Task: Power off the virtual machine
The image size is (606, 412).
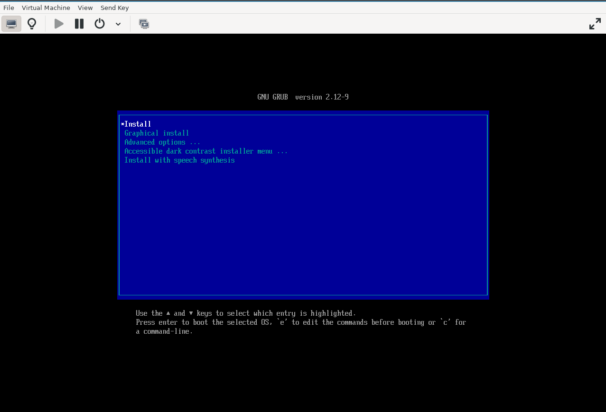Action: click(99, 23)
